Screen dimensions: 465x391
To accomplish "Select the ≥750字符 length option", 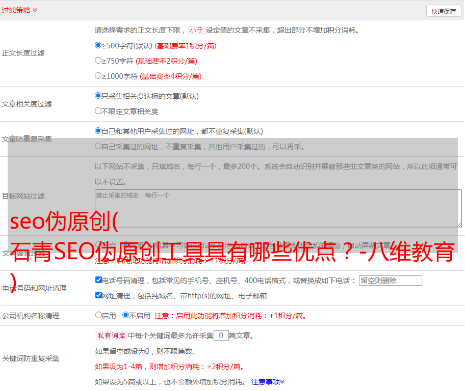I will pos(98,61).
